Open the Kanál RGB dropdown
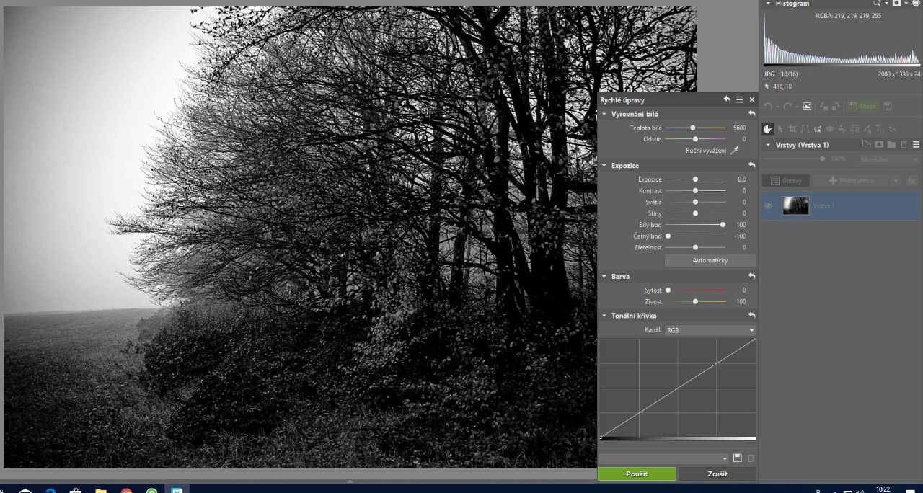 coord(710,330)
